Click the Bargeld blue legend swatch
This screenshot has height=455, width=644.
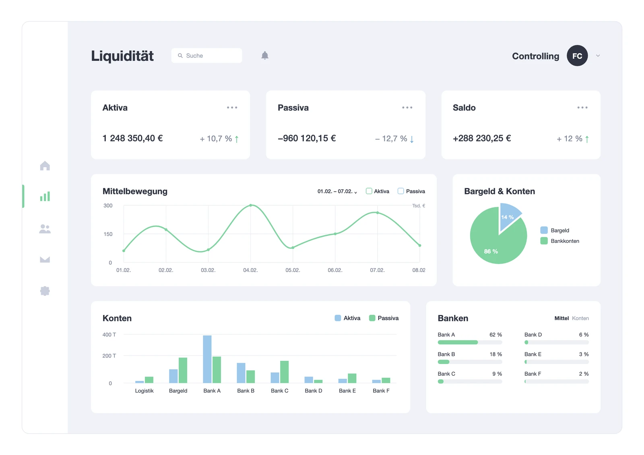coord(544,230)
